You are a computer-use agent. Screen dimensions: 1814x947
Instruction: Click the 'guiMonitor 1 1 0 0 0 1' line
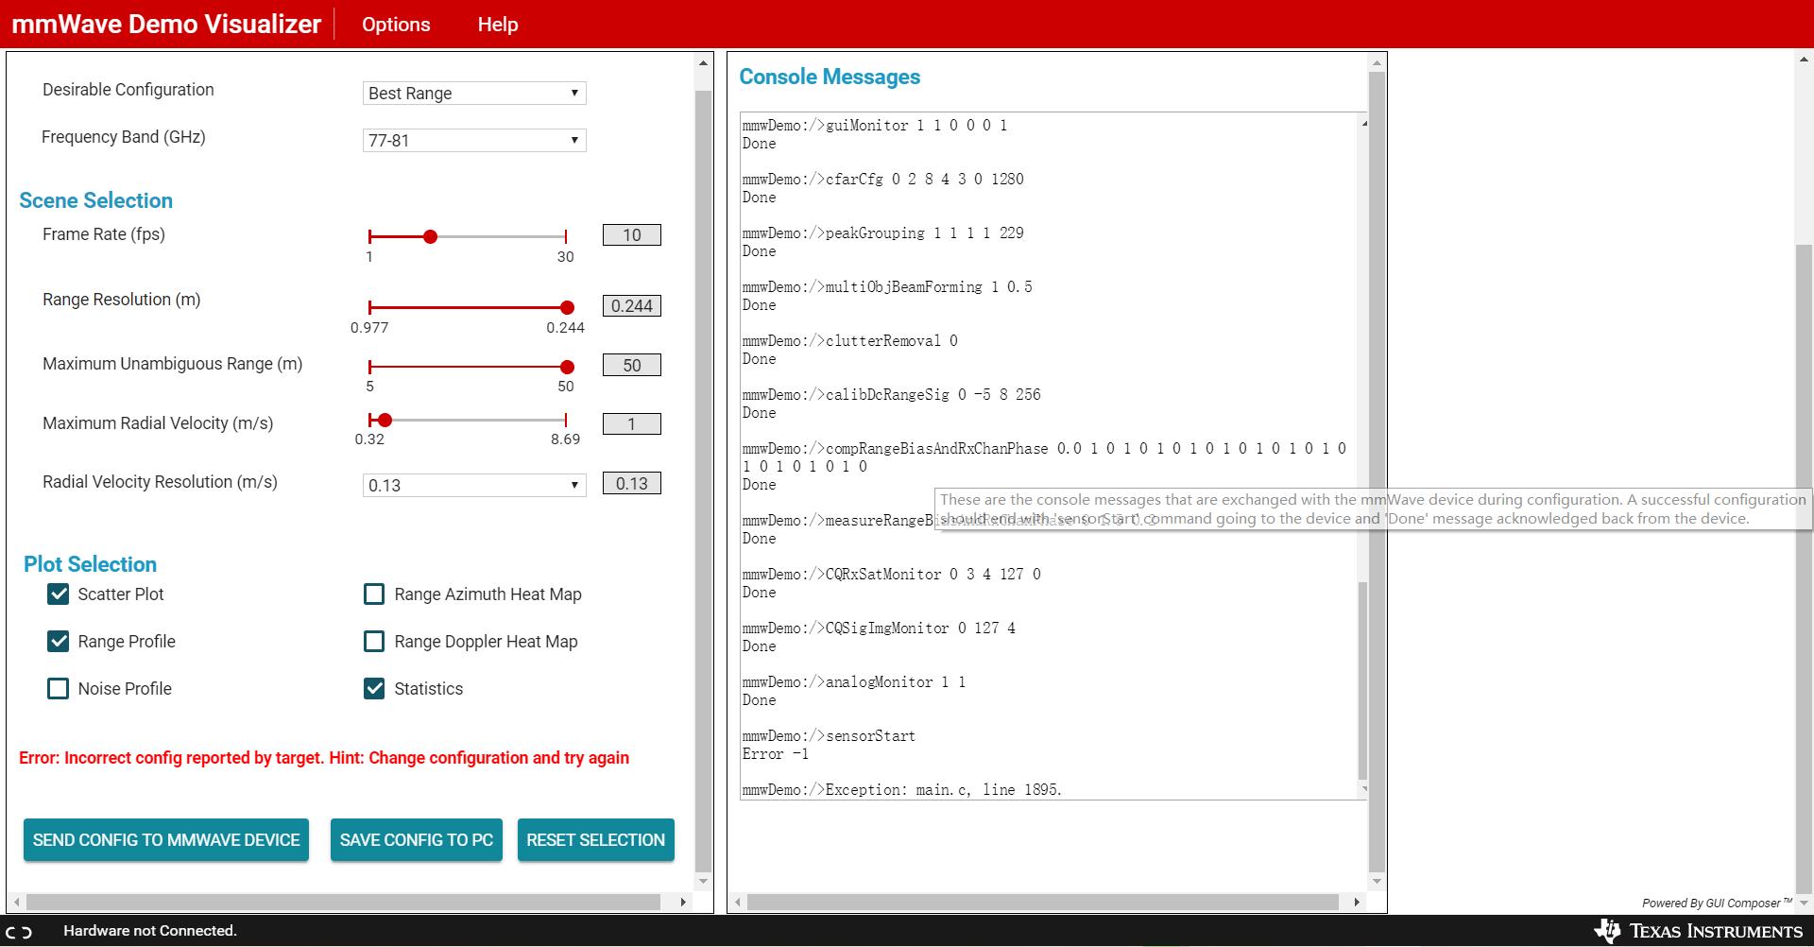(875, 126)
